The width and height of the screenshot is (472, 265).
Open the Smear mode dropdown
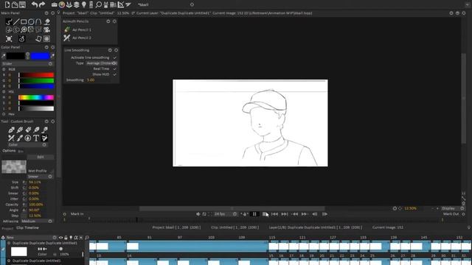point(40,177)
